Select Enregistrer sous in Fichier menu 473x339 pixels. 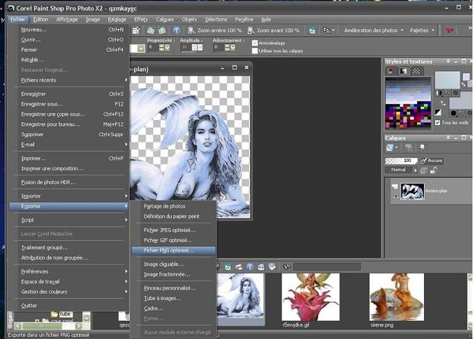pos(70,104)
